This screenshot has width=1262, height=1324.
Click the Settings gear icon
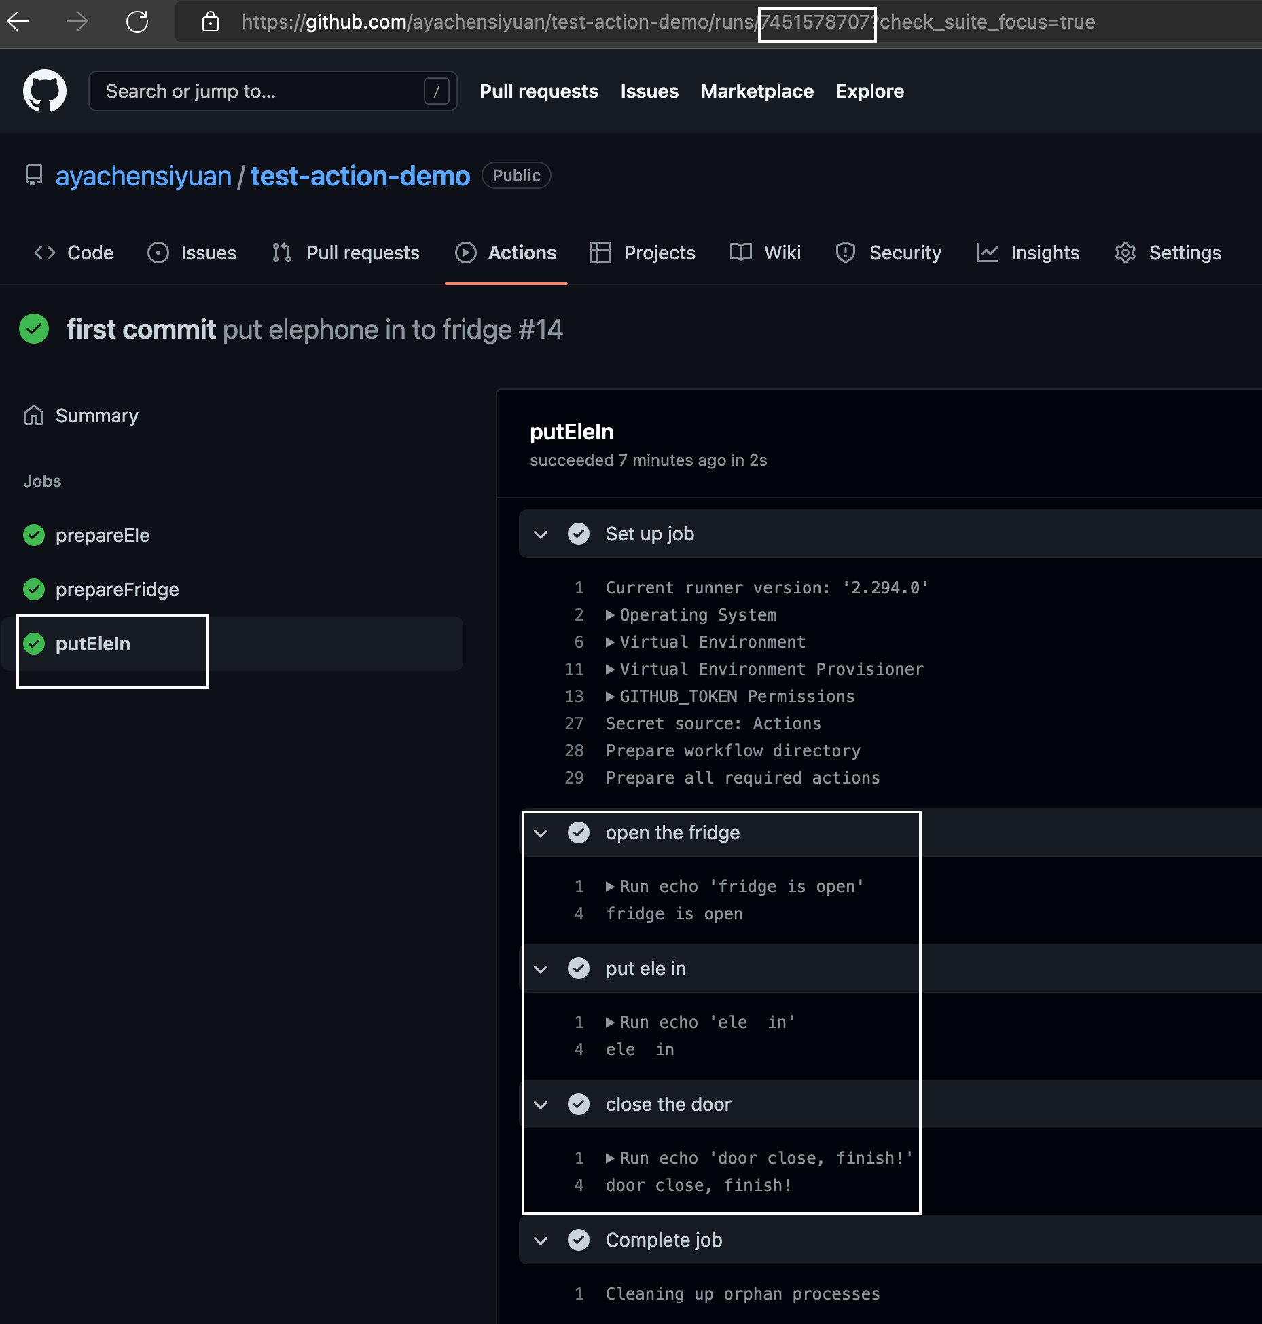1125,253
